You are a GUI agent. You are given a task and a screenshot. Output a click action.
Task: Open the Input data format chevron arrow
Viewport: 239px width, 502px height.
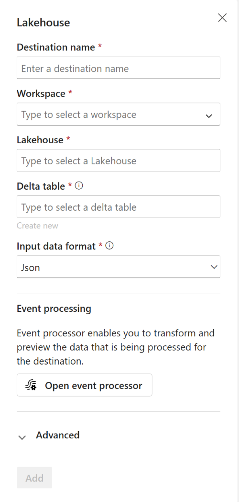[x=214, y=267]
